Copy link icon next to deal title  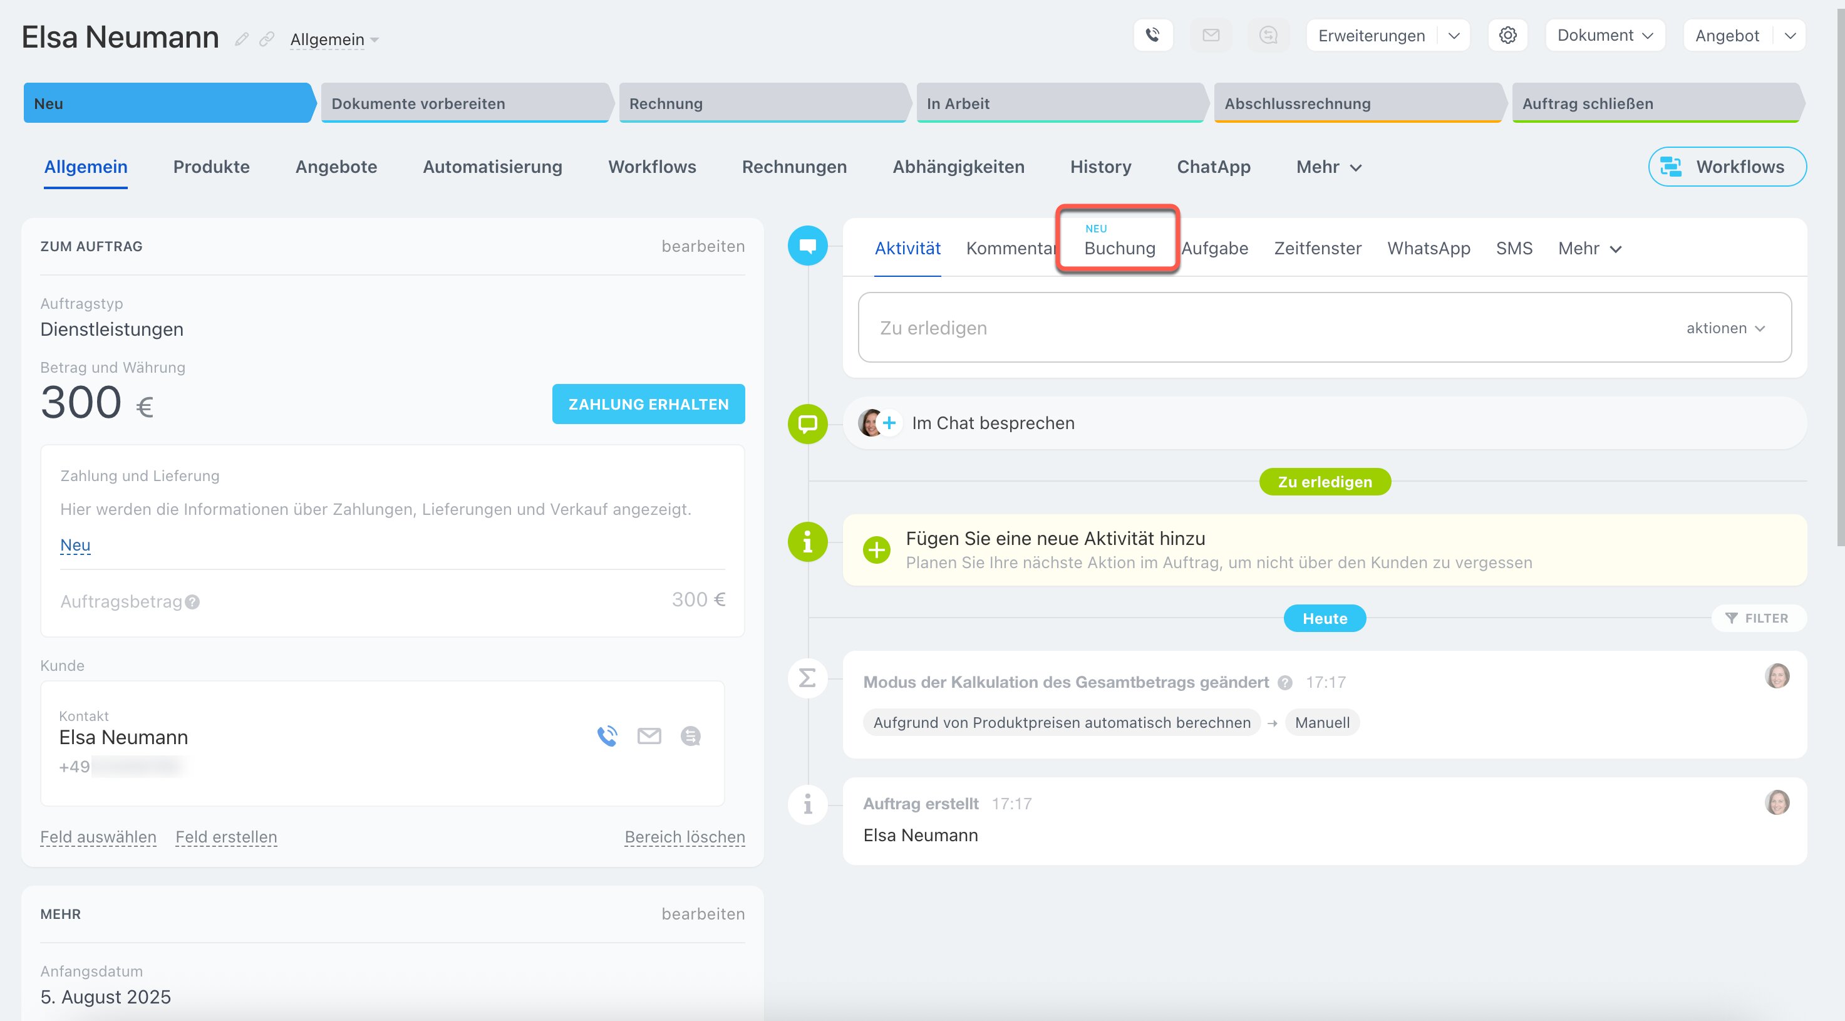[x=266, y=39]
